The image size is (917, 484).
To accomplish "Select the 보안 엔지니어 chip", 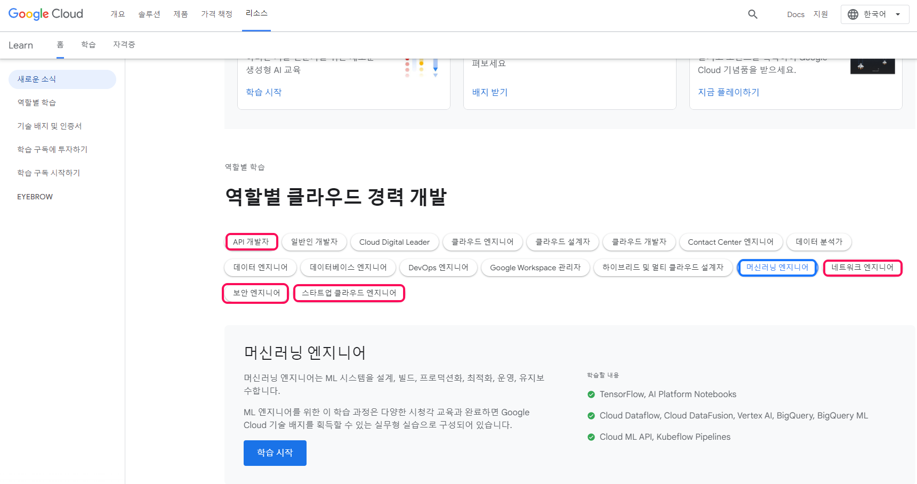I will click(x=256, y=293).
